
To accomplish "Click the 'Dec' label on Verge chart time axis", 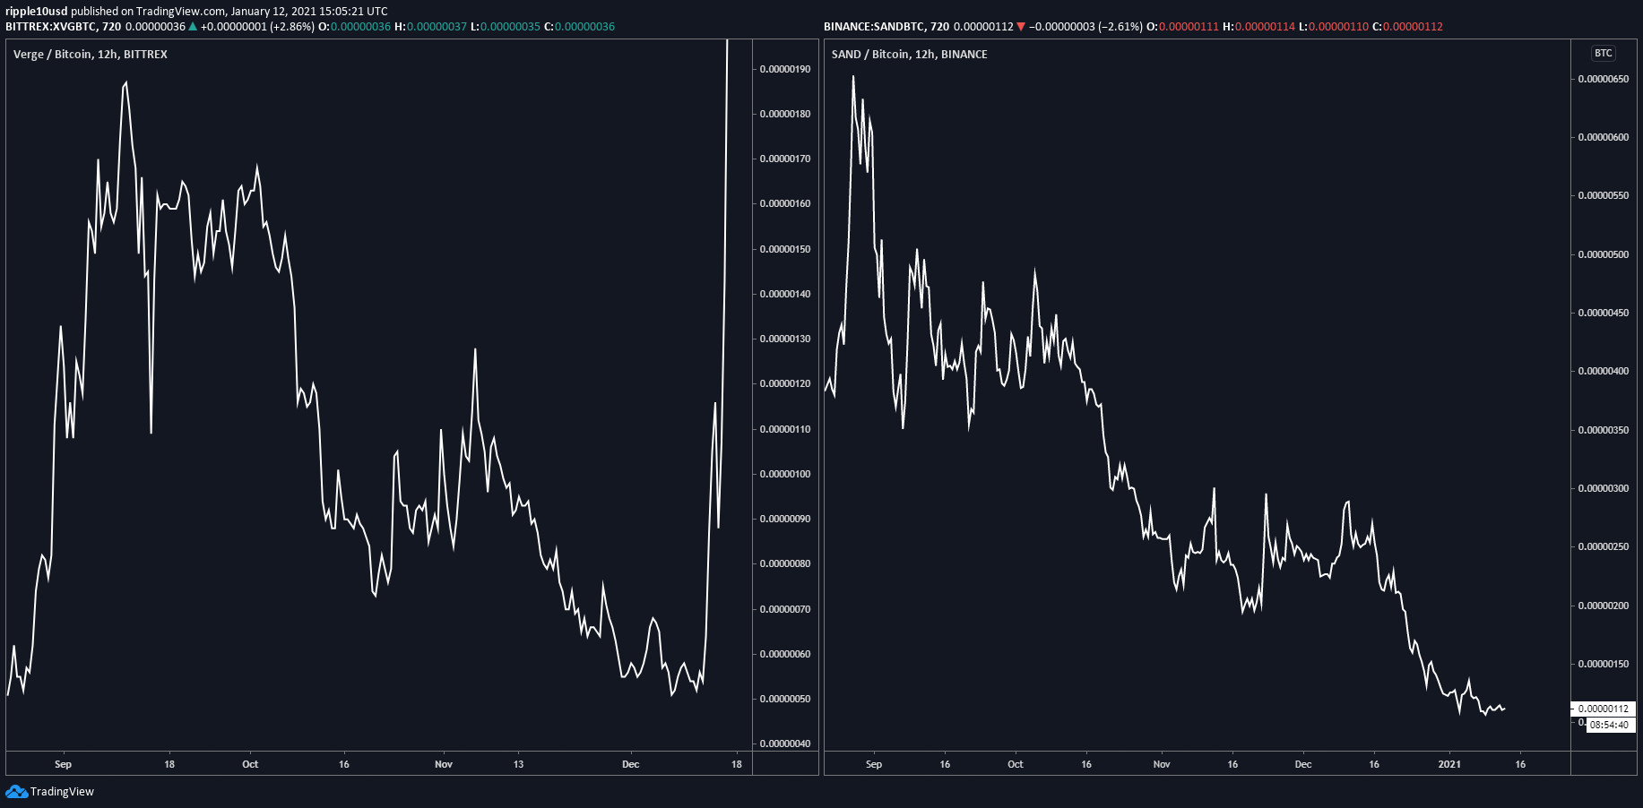I will 631,764.
